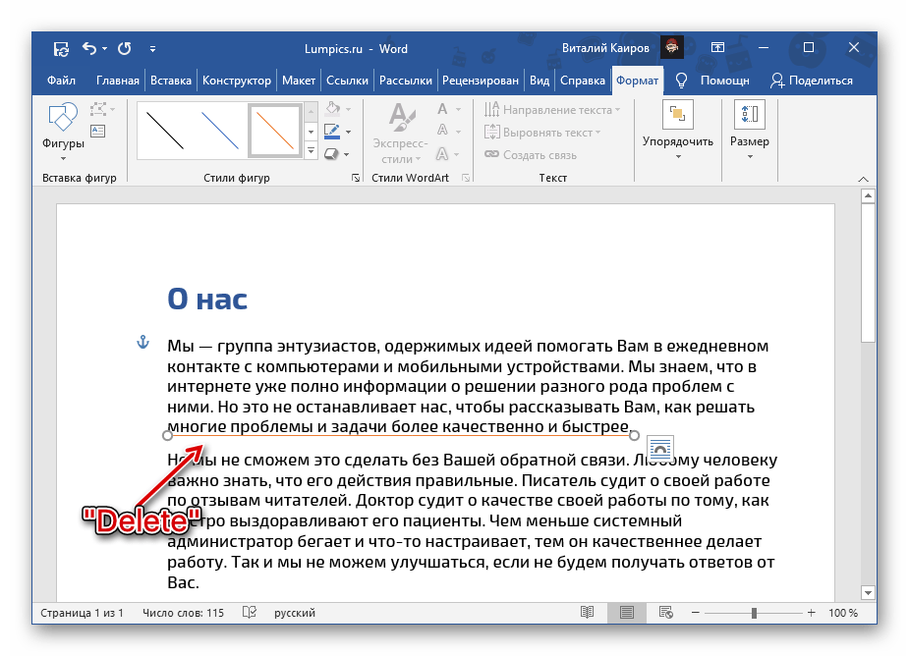The width and height of the screenshot is (909, 656).
Task: Click the zoom slider handle
Action: tap(754, 613)
